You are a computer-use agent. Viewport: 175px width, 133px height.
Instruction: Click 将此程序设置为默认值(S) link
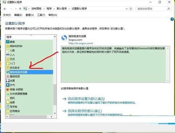[x=86, y=99]
